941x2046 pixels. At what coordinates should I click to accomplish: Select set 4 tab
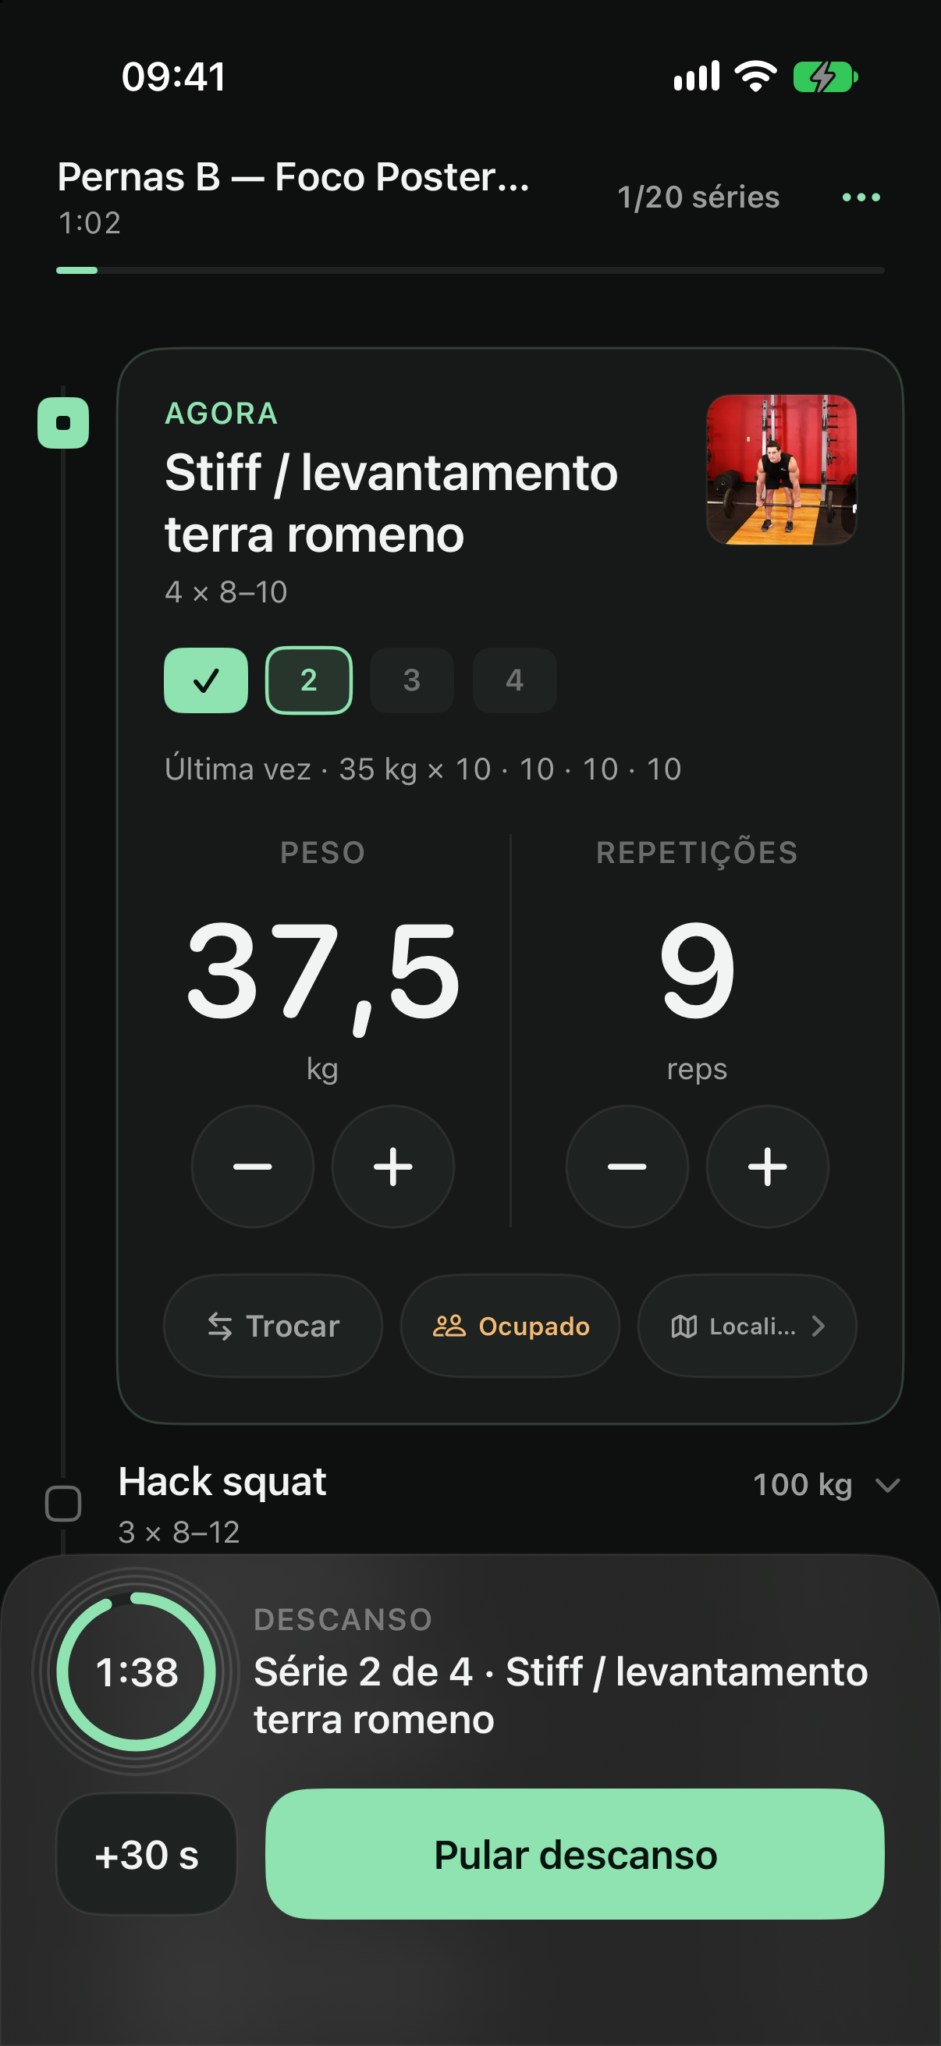[x=514, y=680]
